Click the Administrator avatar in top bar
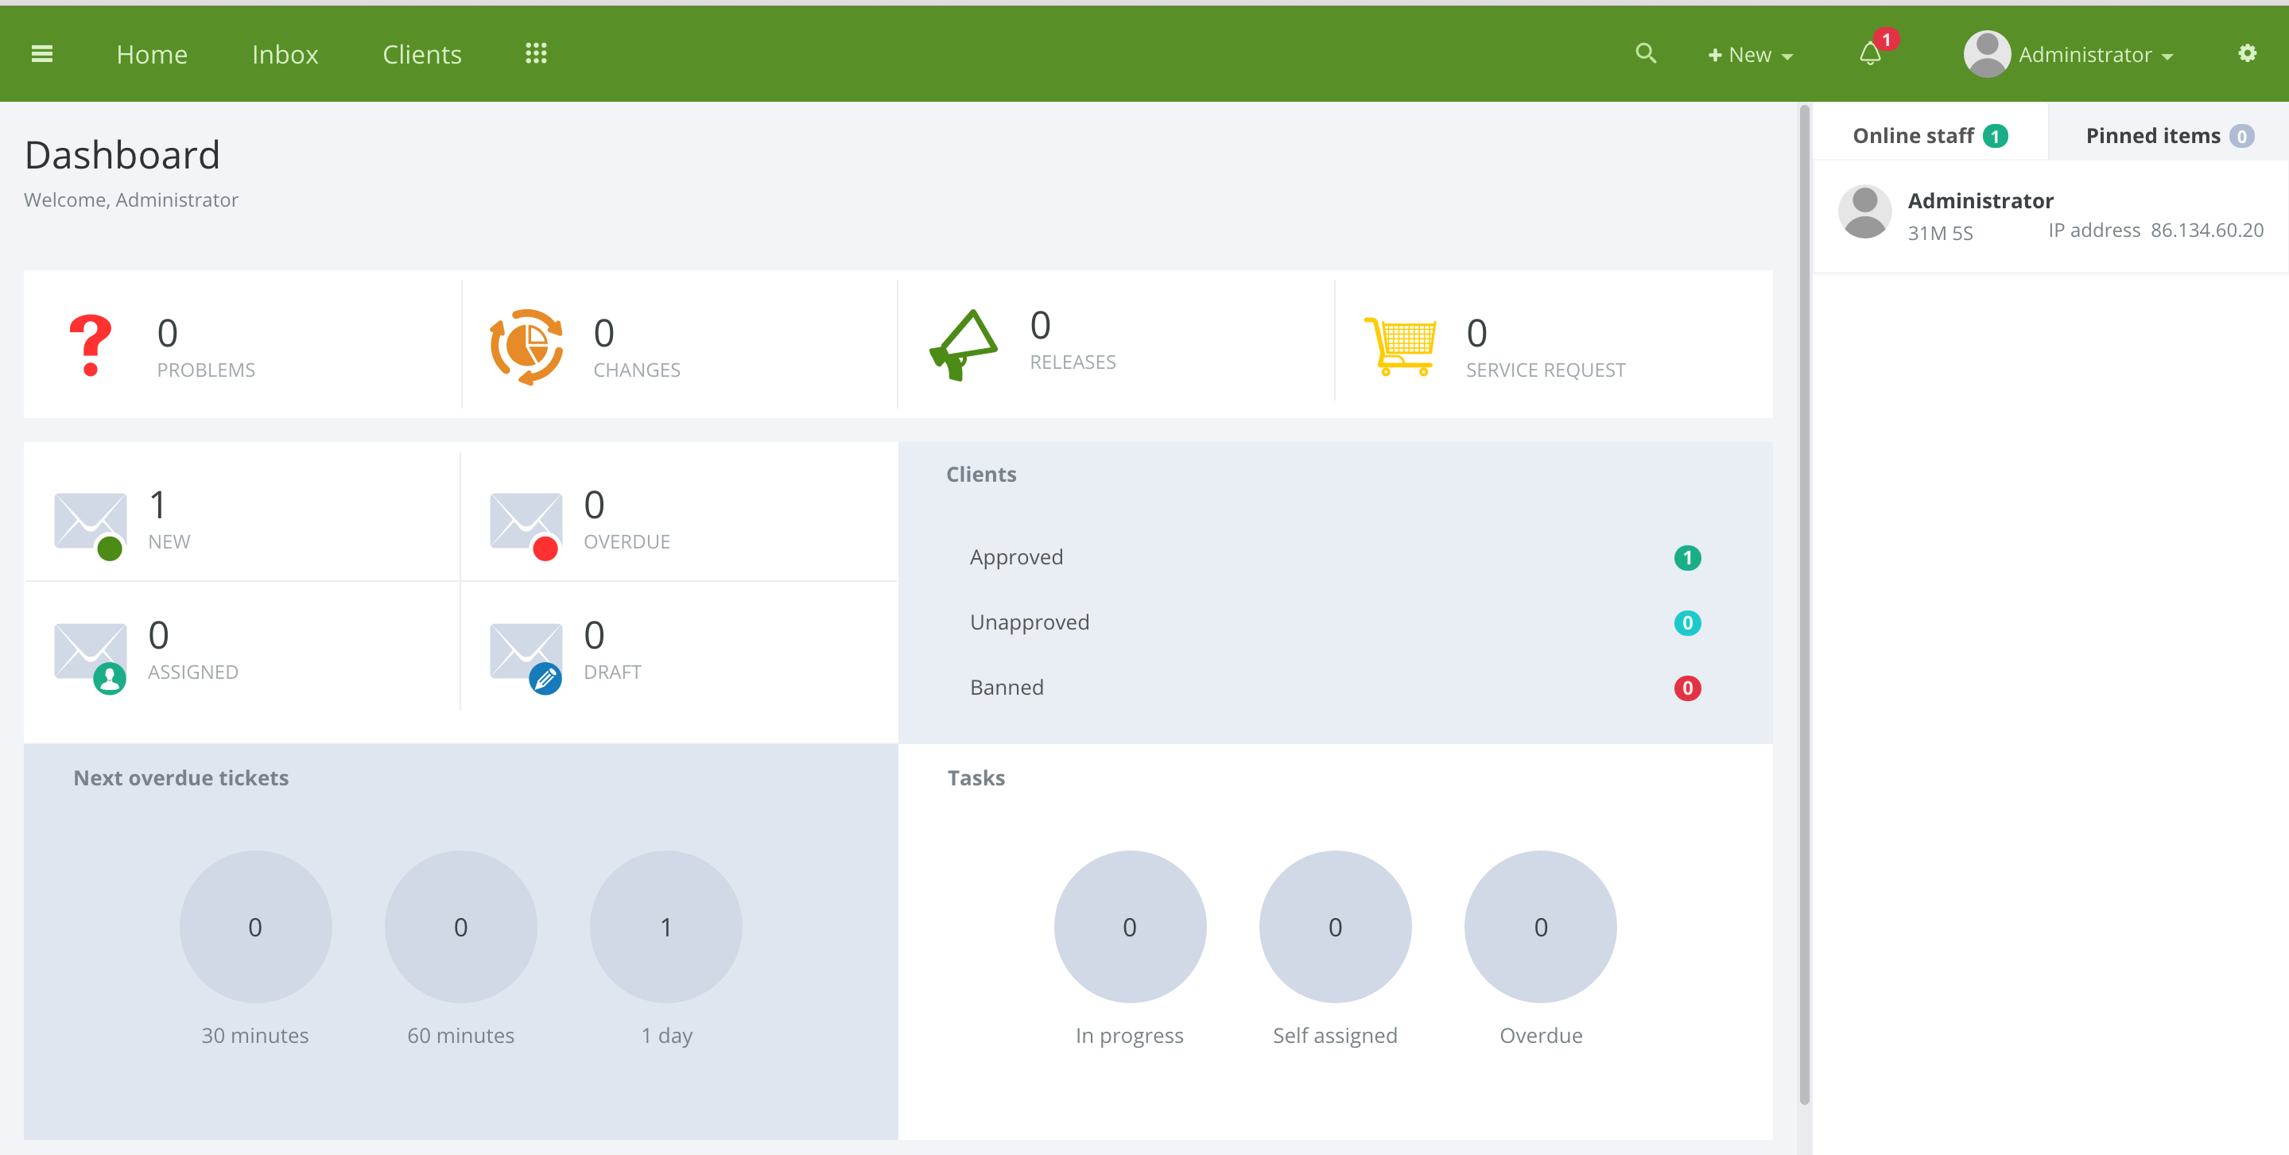 (1987, 54)
